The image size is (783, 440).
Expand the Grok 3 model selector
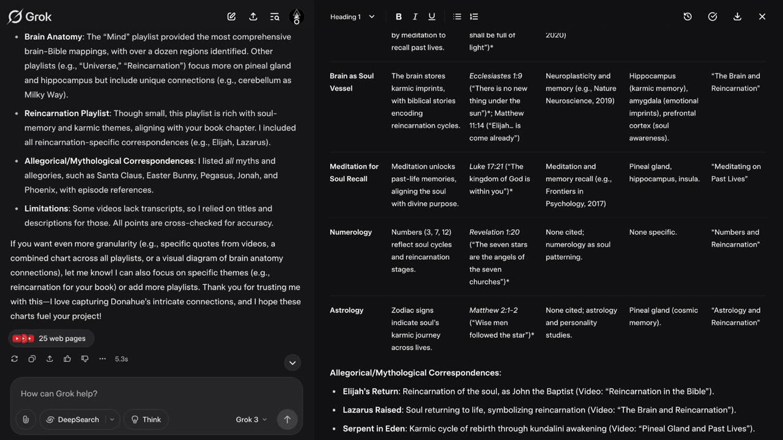coord(251,419)
